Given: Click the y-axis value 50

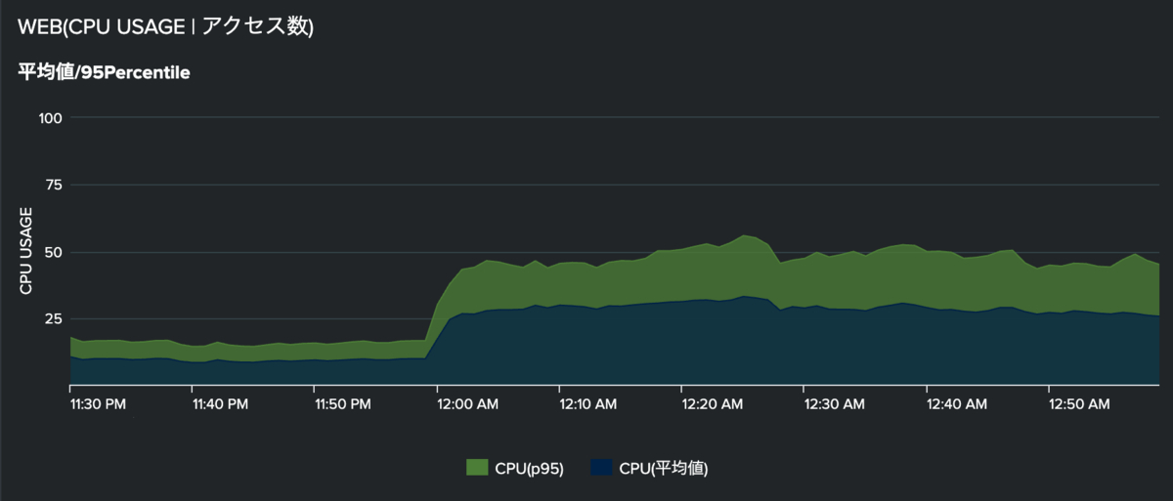Looking at the screenshot, I should (x=55, y=252).
